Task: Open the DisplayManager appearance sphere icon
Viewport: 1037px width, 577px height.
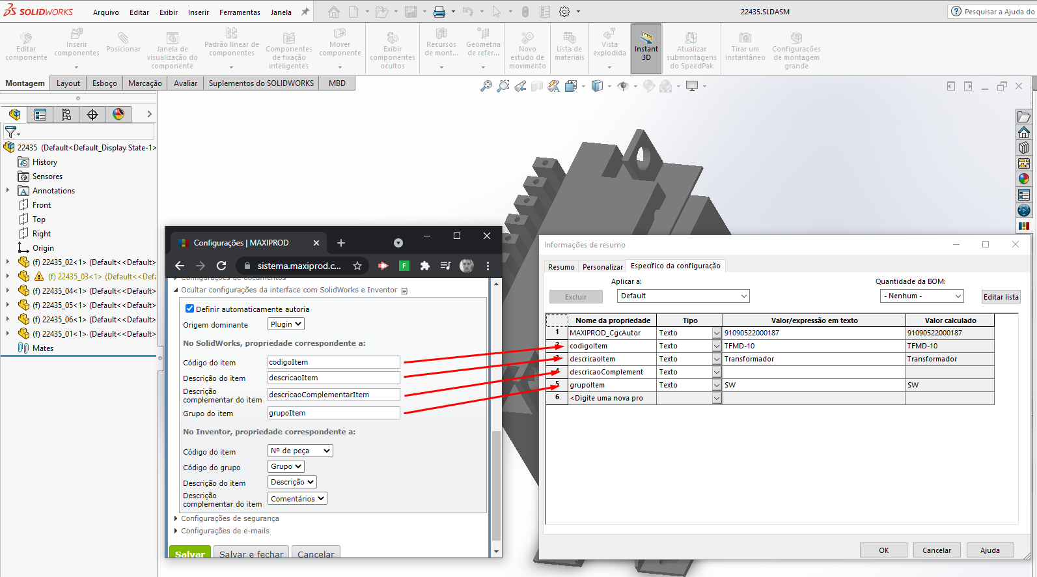Action: [118, 115]
